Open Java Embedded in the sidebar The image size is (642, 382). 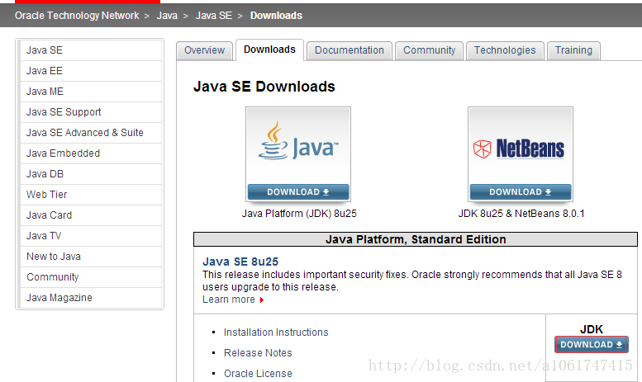(91, 153)
